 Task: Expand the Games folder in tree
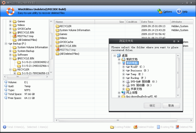pyautogui.click(x=10, y=22)
